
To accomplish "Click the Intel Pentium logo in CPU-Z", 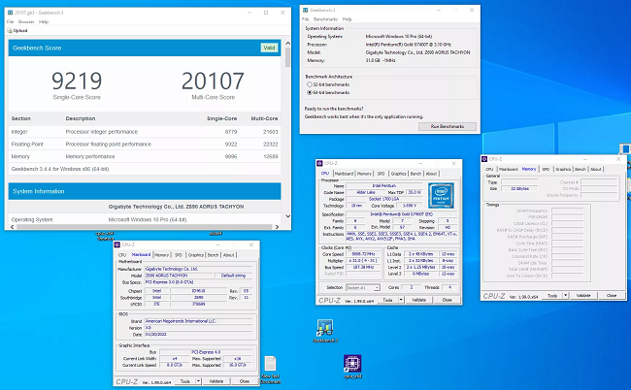I will 441,195.
